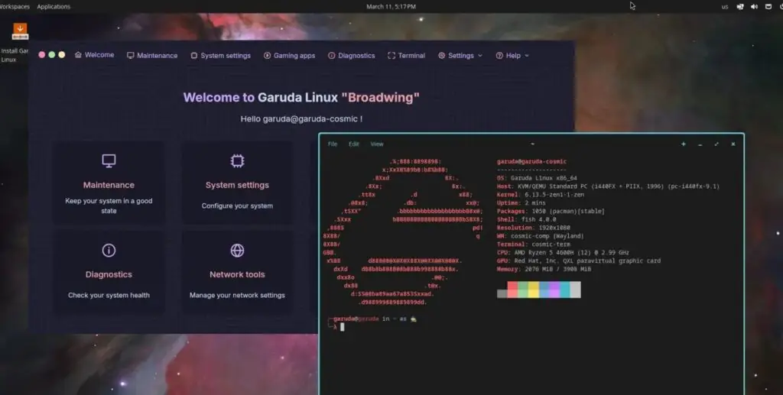This screenshot has width=783, height=395.
Task: Open the Applications launcher in top panel
Action: pos(54,6)
